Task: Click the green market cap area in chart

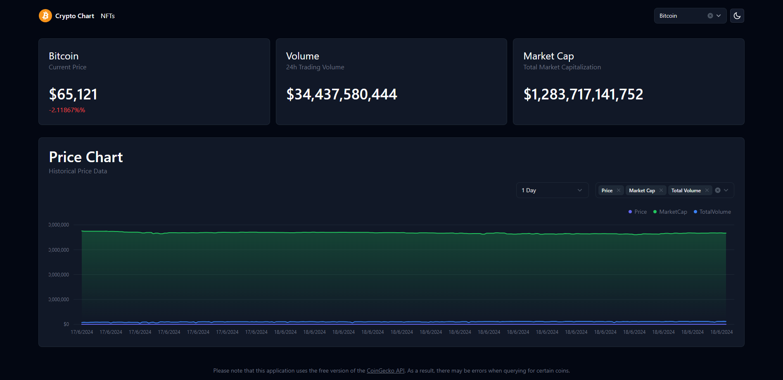Action: click(x=403, y=272)
